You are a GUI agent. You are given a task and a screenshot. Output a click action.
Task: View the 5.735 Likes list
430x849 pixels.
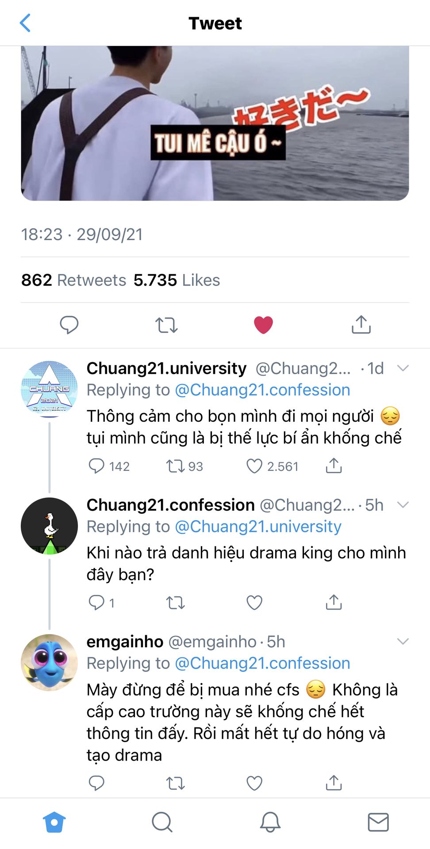pyautogui.click(x=177, y=280)
